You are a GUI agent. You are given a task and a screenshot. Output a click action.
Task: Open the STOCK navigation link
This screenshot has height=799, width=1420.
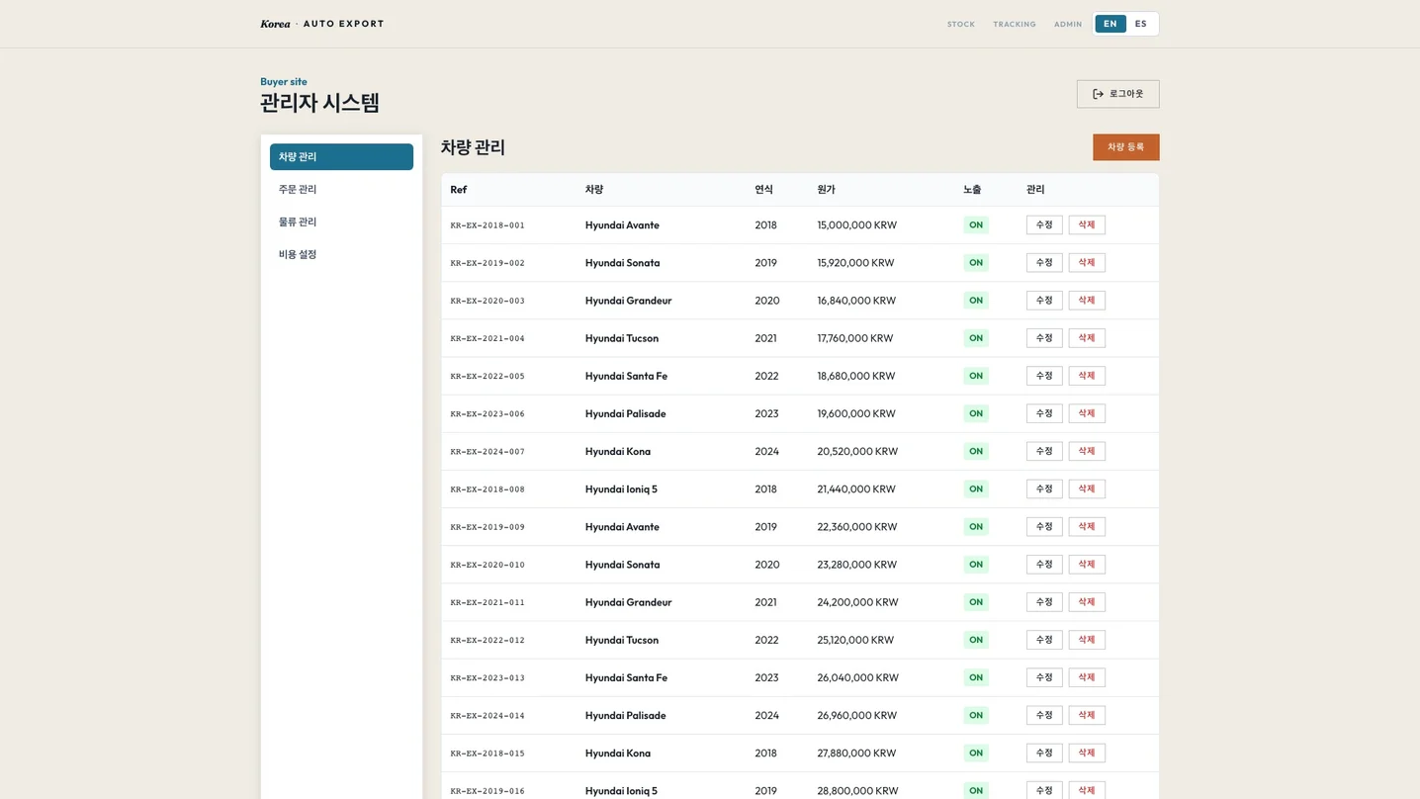coord(961,24)
